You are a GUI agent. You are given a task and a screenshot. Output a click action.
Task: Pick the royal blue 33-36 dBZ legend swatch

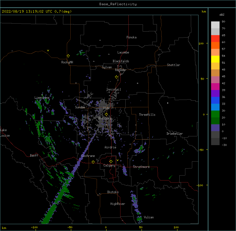pos(215,100)
